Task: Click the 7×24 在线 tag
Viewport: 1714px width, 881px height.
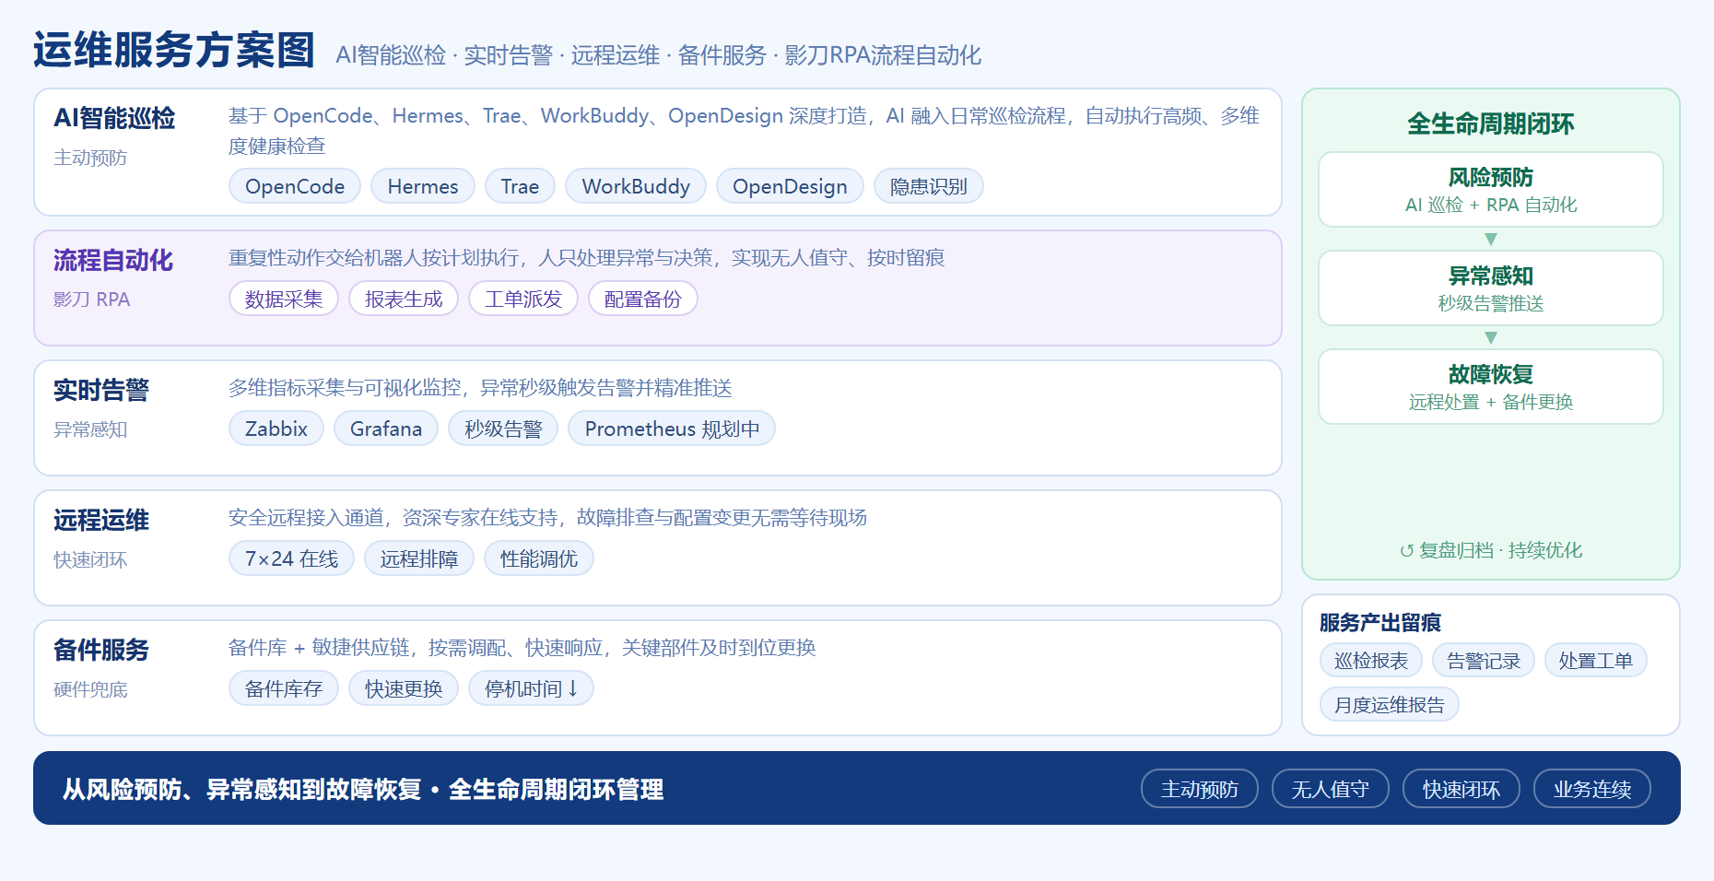Action: click(x=291, y=558)
